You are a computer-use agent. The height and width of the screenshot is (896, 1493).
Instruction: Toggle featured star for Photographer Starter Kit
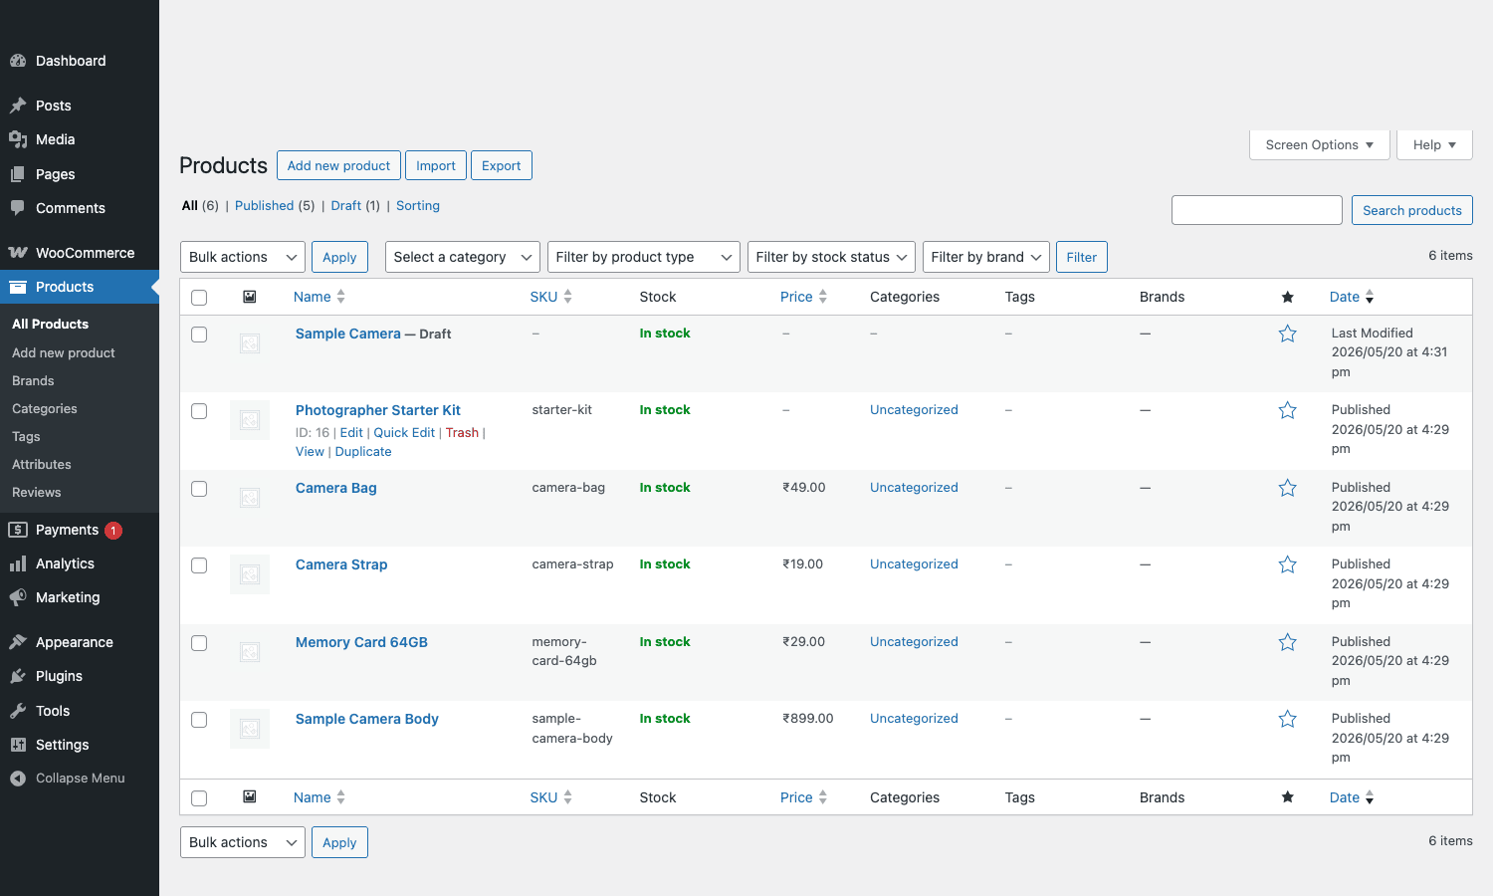[x=1288, y=410]
